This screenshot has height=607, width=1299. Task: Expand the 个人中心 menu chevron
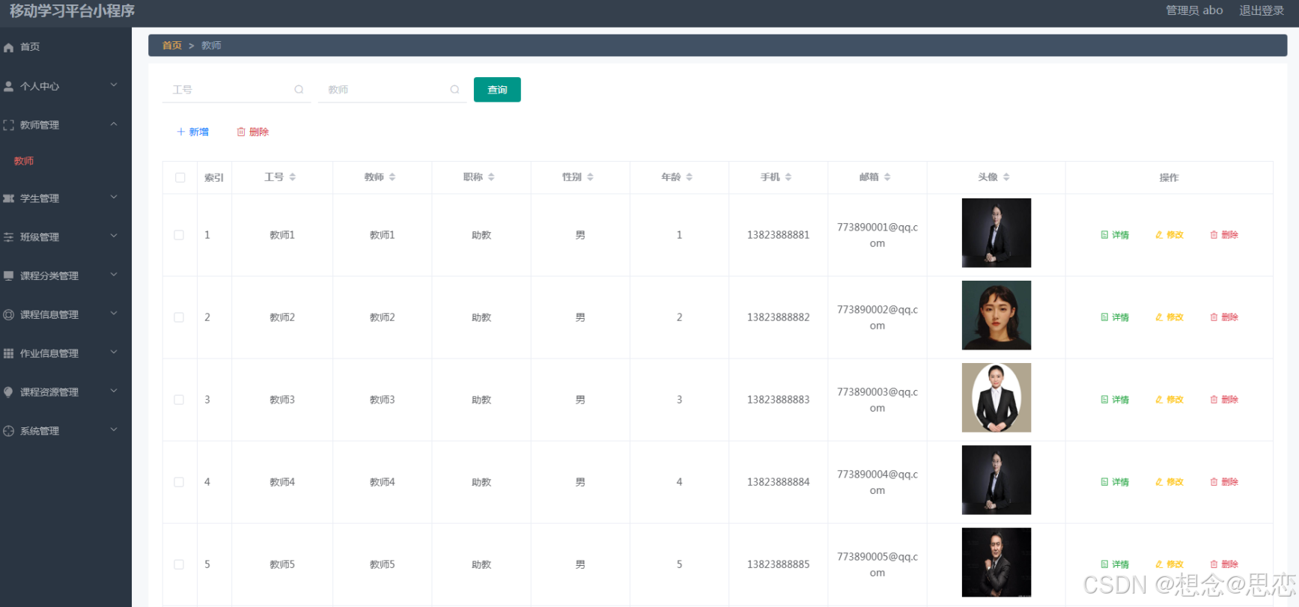tap(114, 85)
